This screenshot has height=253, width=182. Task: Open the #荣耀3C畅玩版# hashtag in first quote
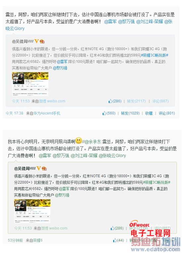click(155, 55)
